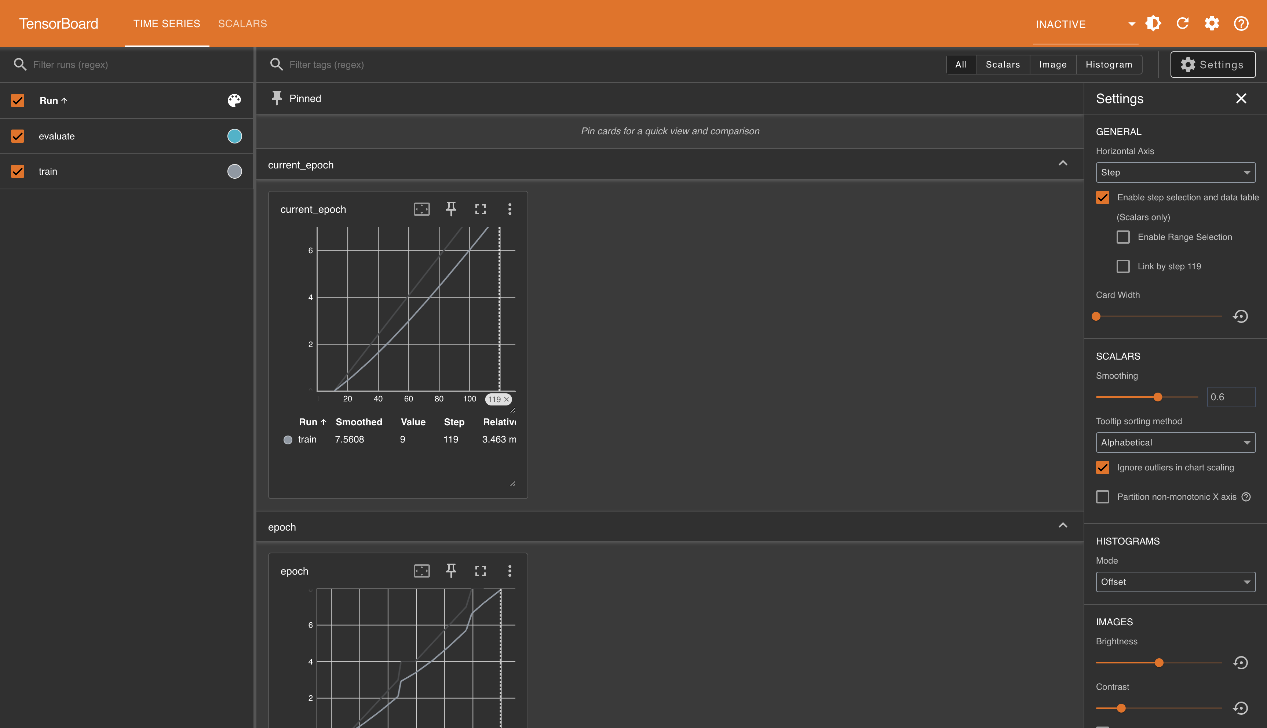The height and width of the screenshot is (728, 1267).
Task: Click the Settings button
Action: pyautogui.click(x=1212, y=65)
